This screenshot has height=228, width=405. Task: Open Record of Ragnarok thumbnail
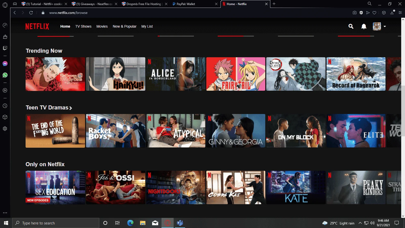pyautogui.click(x=356, y=74)
